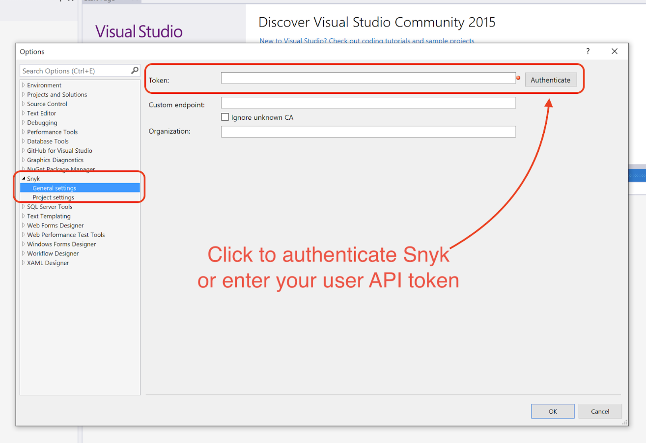Viewport: 646px width, 443px height.
Task: Select the Workflow Designer label
Action: tap(53, 253)
